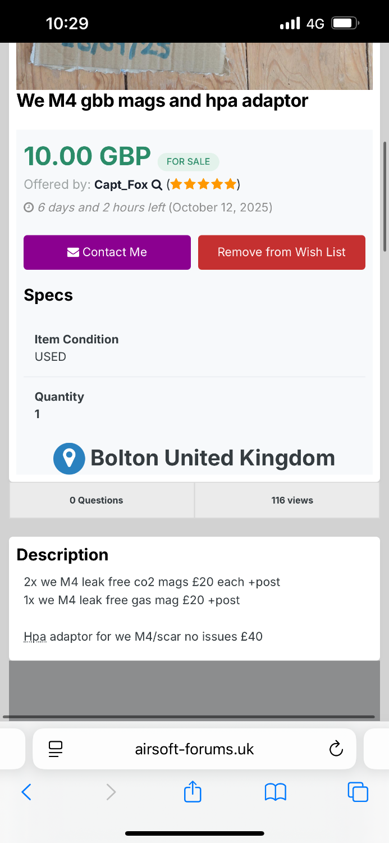
Task: Tap the underlined Hpa abbreviation
Action: [35, 637]
